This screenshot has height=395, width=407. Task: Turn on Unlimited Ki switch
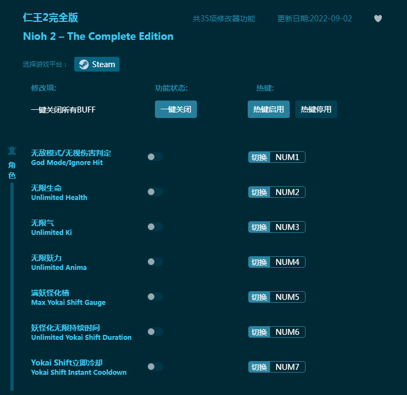coord(155,227)
